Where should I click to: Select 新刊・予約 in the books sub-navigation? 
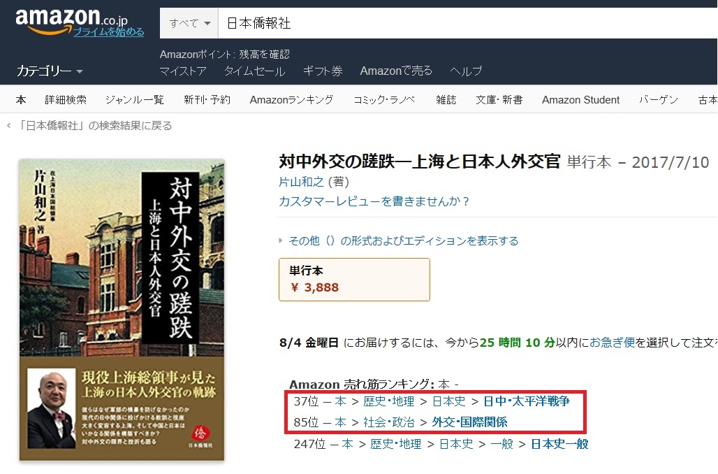pyautogui.click(x=207, y=100)
